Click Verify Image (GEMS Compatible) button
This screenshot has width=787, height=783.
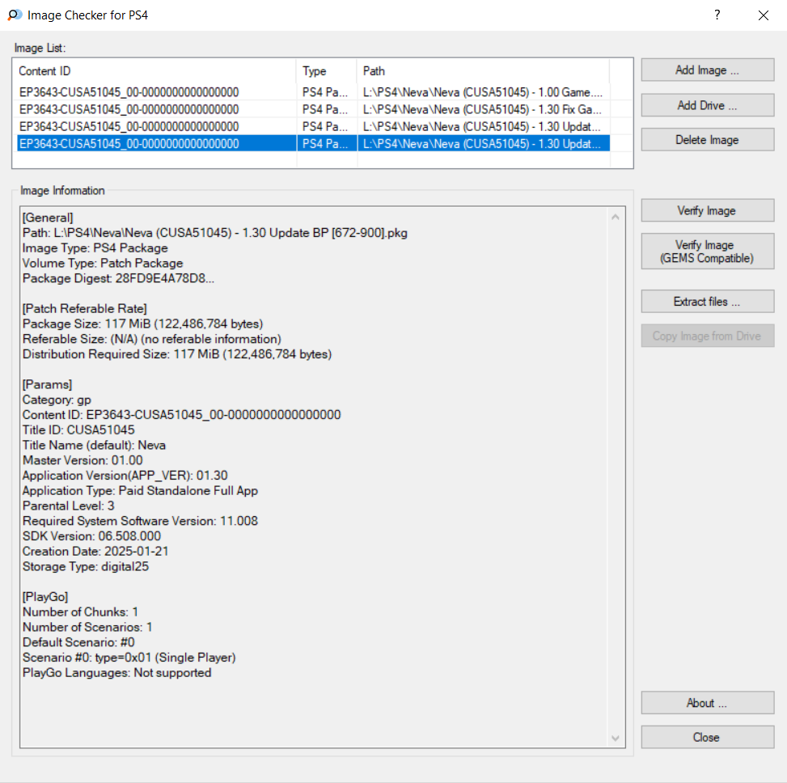(707, 252)
